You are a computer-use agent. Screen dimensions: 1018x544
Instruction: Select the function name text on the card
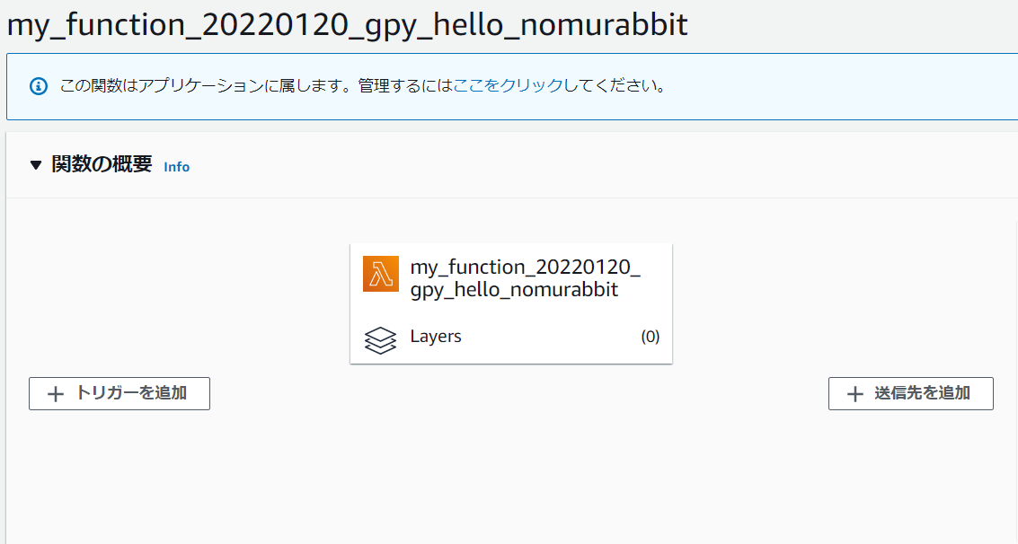(x=512, y=274)
